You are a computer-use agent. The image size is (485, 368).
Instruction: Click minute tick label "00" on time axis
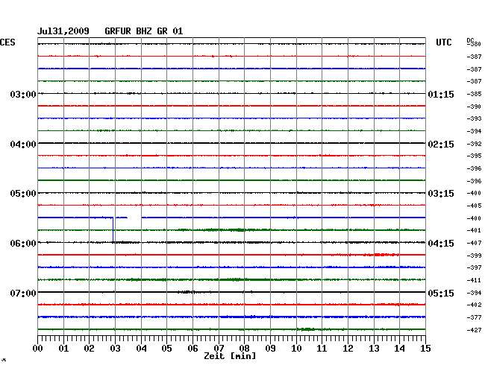point(38,349)
